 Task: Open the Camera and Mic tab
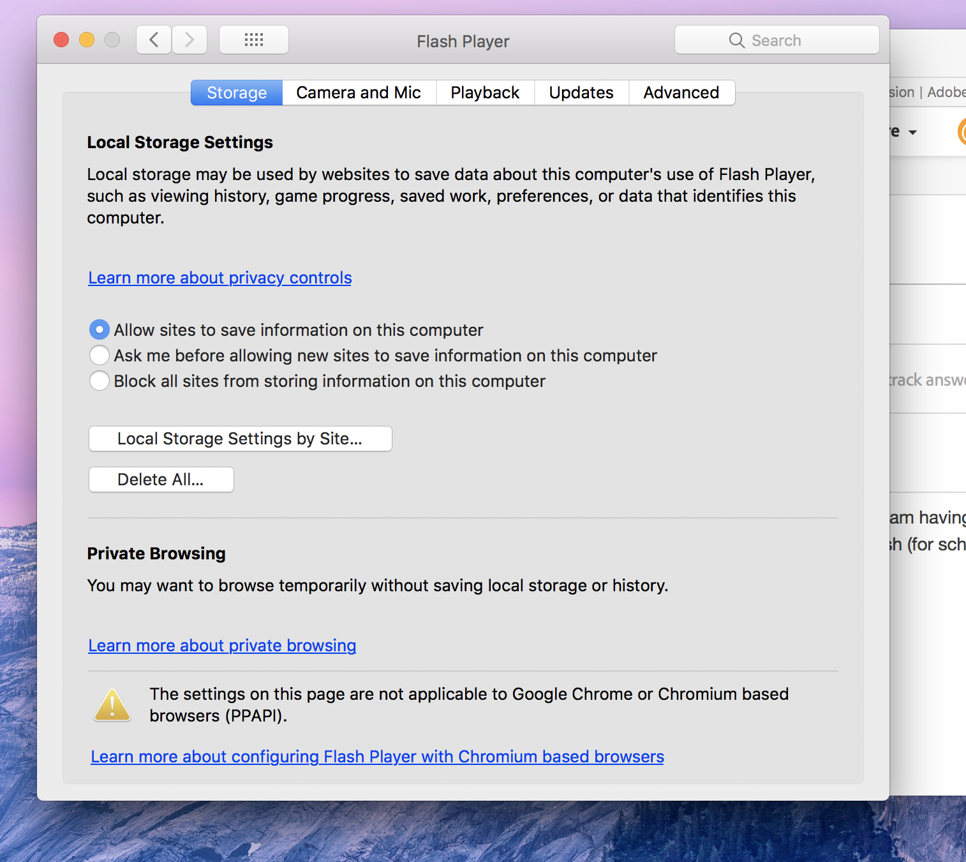359,93
